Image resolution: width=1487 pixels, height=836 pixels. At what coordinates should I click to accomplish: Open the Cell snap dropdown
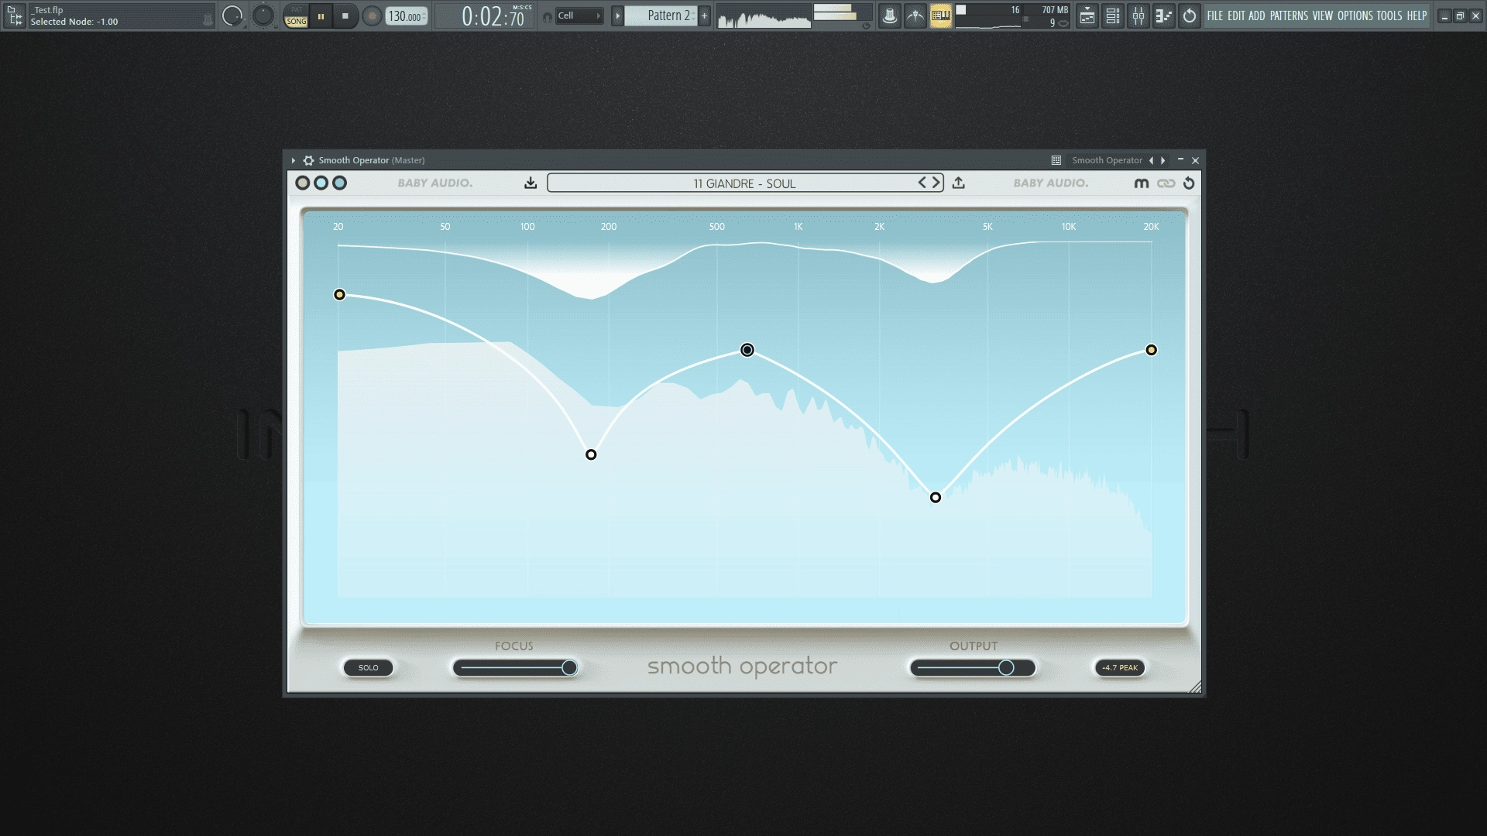[x=579, y=15]
